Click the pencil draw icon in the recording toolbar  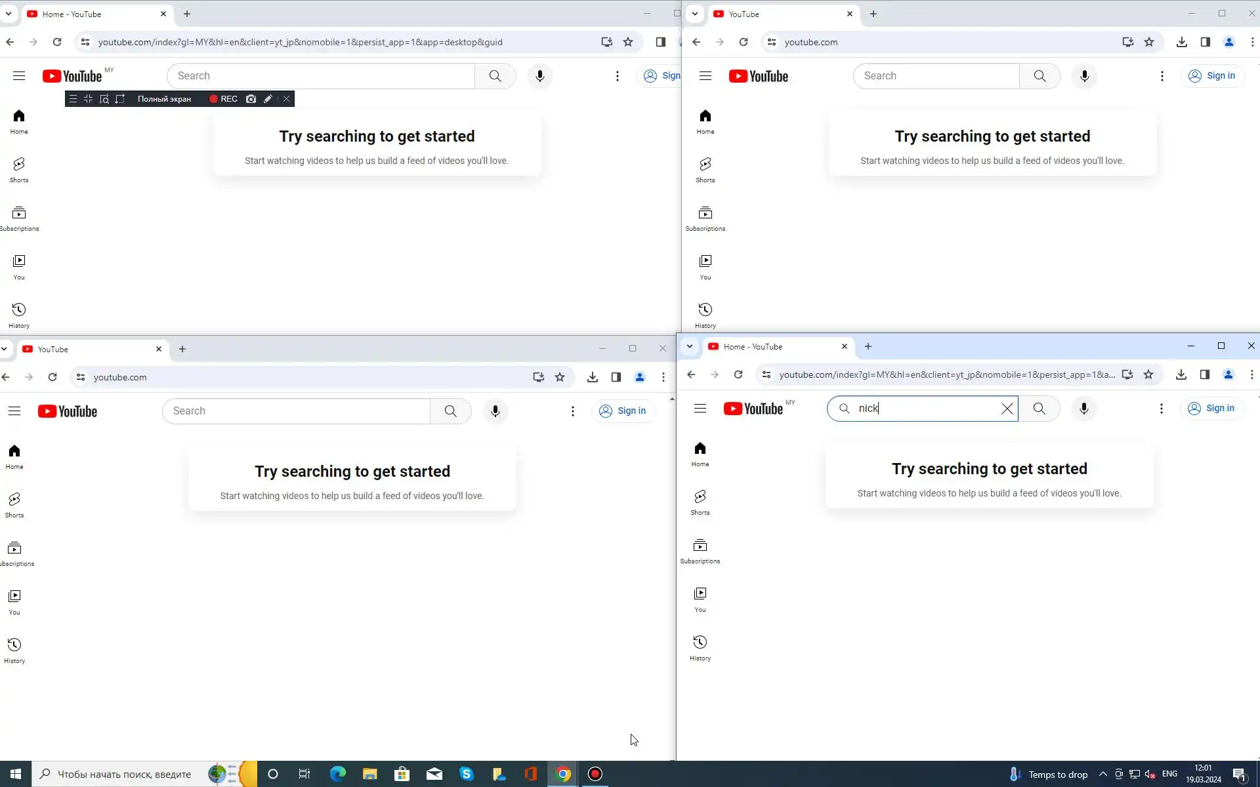(x=268, y=99)
